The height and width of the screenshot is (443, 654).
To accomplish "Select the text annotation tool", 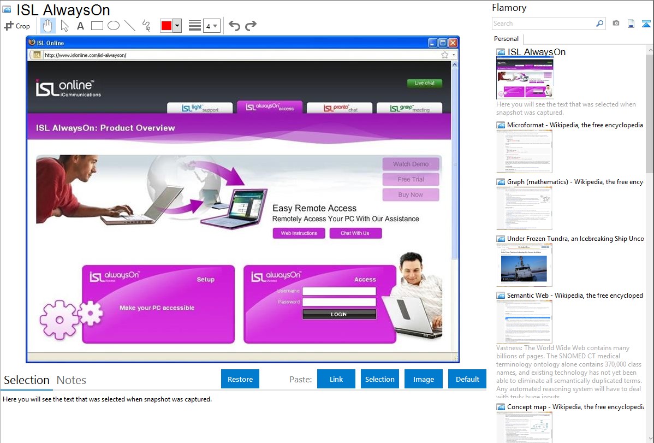I will click(80, 26).
